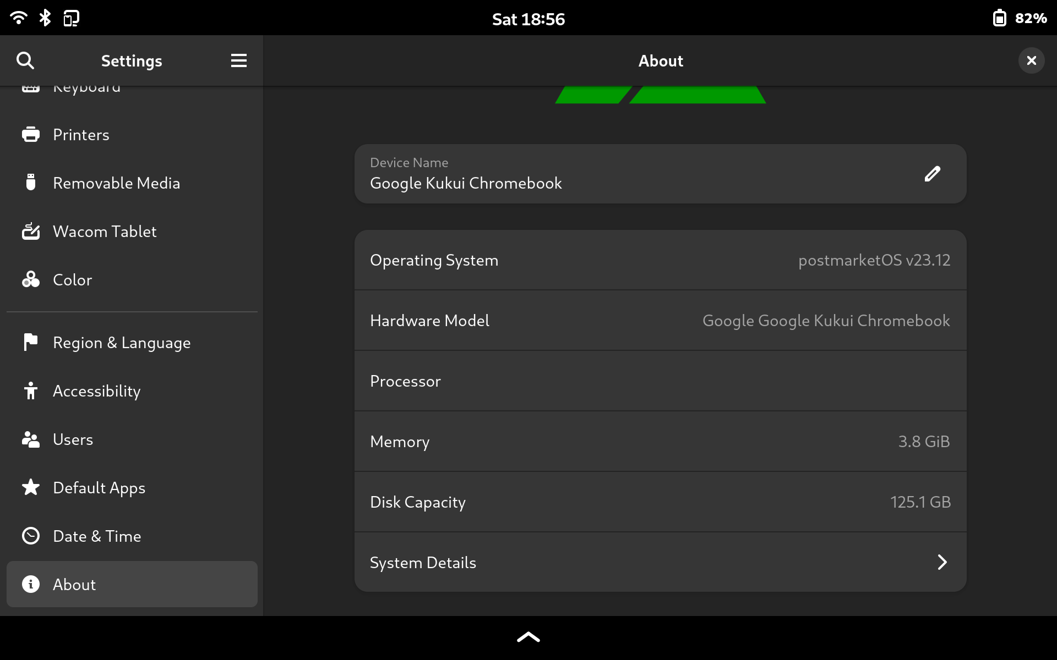Go to Users settings panel
The height and width of the screenshot is (660, 1057).
coord(73,439)
